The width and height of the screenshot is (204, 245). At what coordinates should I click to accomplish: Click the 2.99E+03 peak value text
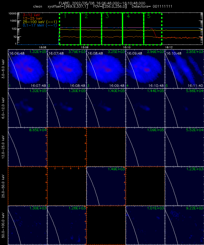(155, 52)
